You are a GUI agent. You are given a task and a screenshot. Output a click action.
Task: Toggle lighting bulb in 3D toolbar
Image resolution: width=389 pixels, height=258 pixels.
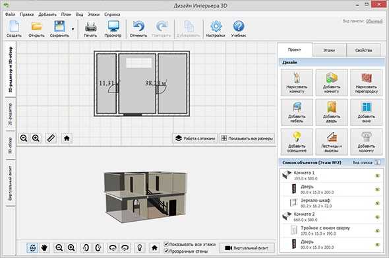click(140, 247)
